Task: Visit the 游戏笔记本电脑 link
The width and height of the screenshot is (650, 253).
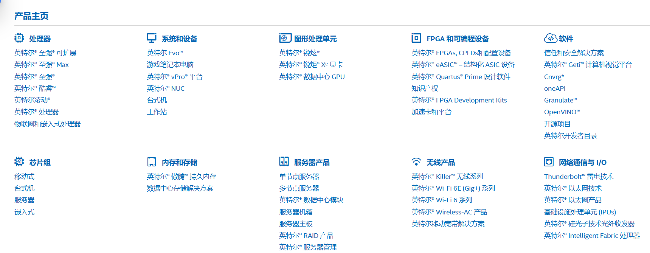Action: 170,65
